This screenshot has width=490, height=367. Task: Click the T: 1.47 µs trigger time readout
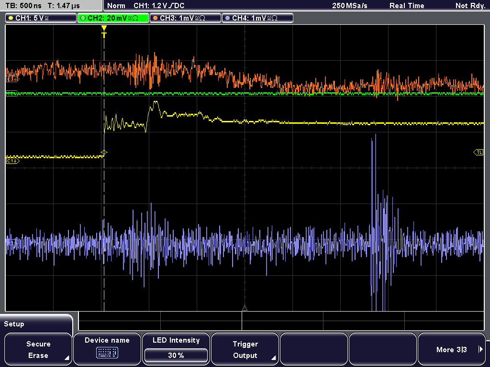pyautogui.click(x=64, y=6)
